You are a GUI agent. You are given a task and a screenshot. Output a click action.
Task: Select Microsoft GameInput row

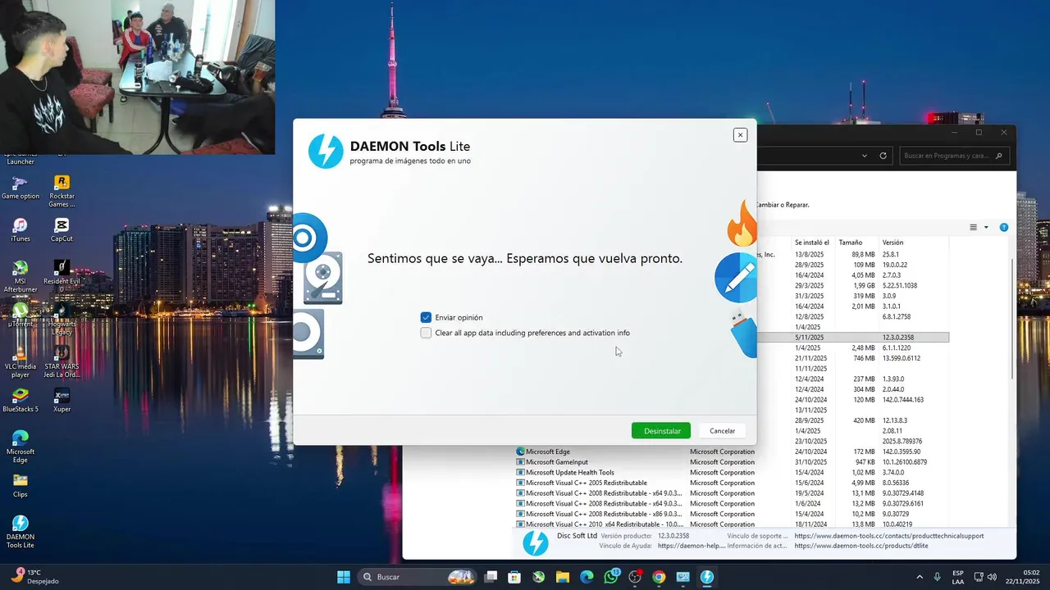pyautogui.click(x=732, y=462)
